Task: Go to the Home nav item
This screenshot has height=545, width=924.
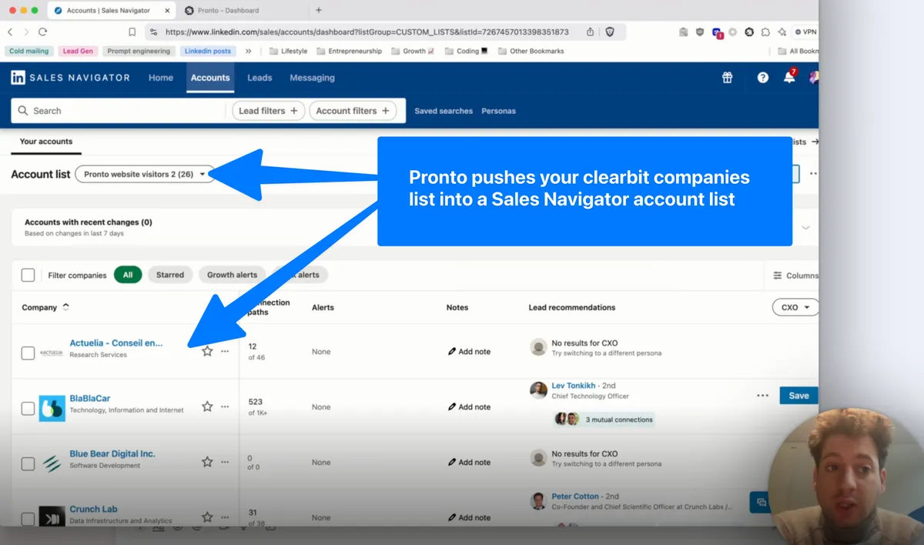Action: tap(161, 78)
